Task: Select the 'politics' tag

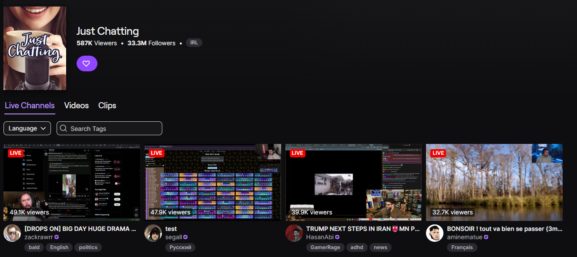Action: pyautogui.click(x=88, y=247)
